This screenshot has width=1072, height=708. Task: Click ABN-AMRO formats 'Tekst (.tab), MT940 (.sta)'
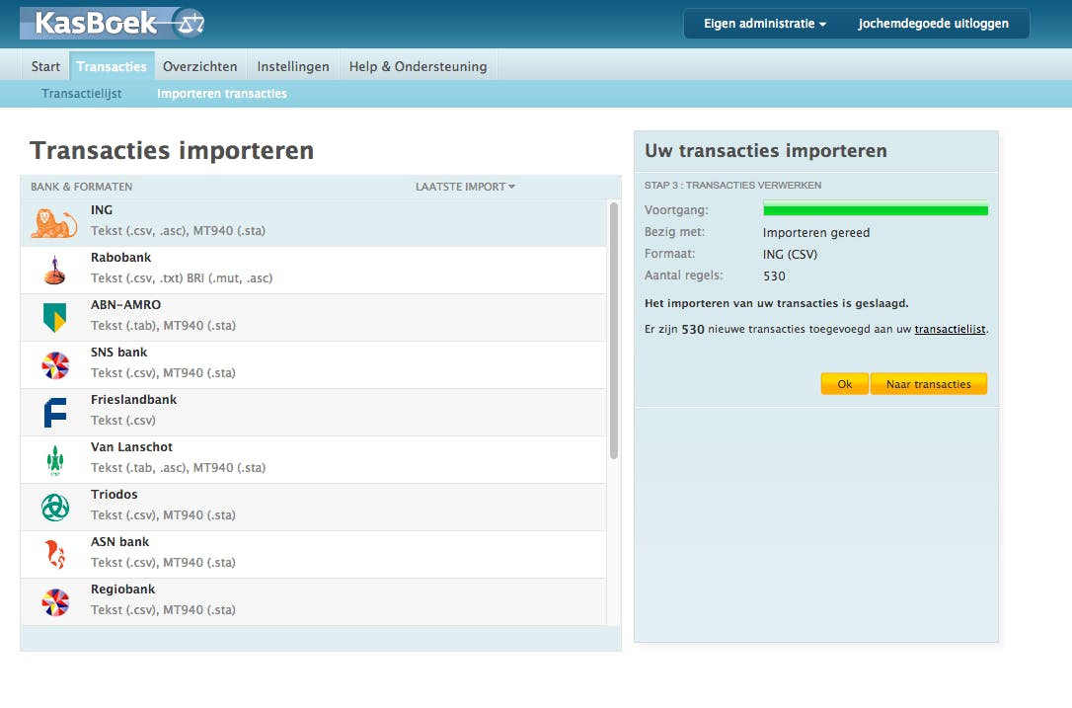coord(164,326)
